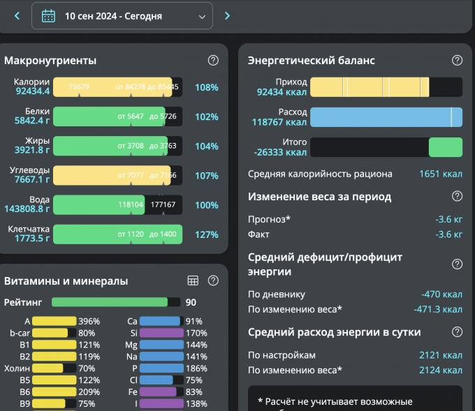The height and width of the screenshot is (411, 475).
Task: Open the table view icon in Витамины и минералы
Action: (x=193, y=281)
